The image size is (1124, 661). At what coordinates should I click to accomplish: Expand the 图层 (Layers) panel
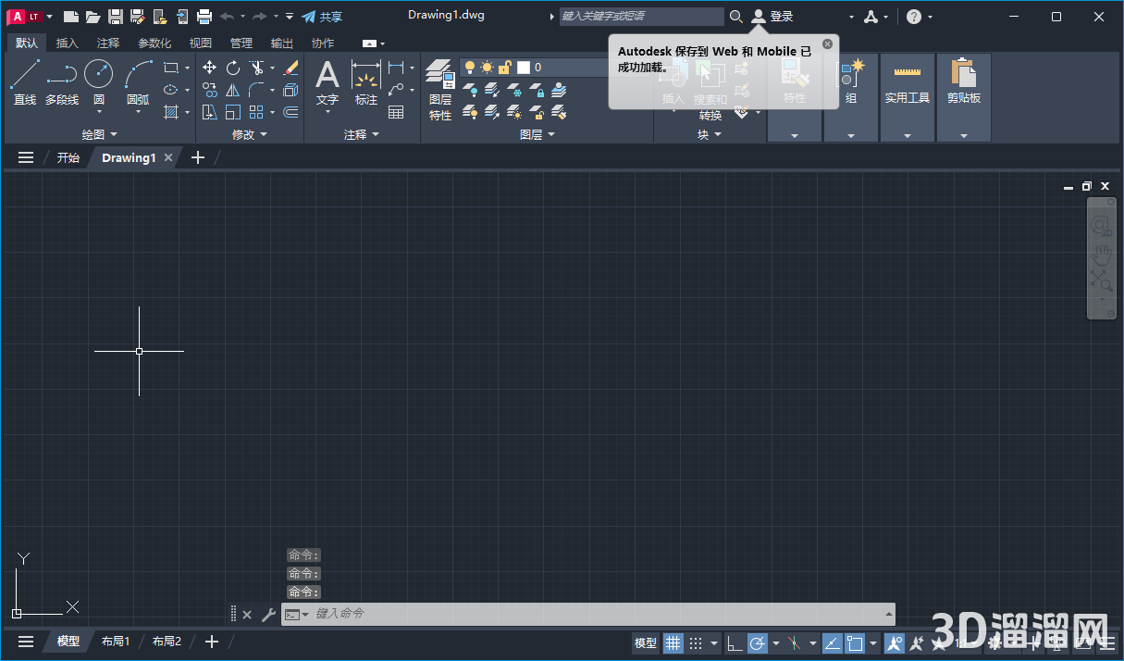[537, 134]
